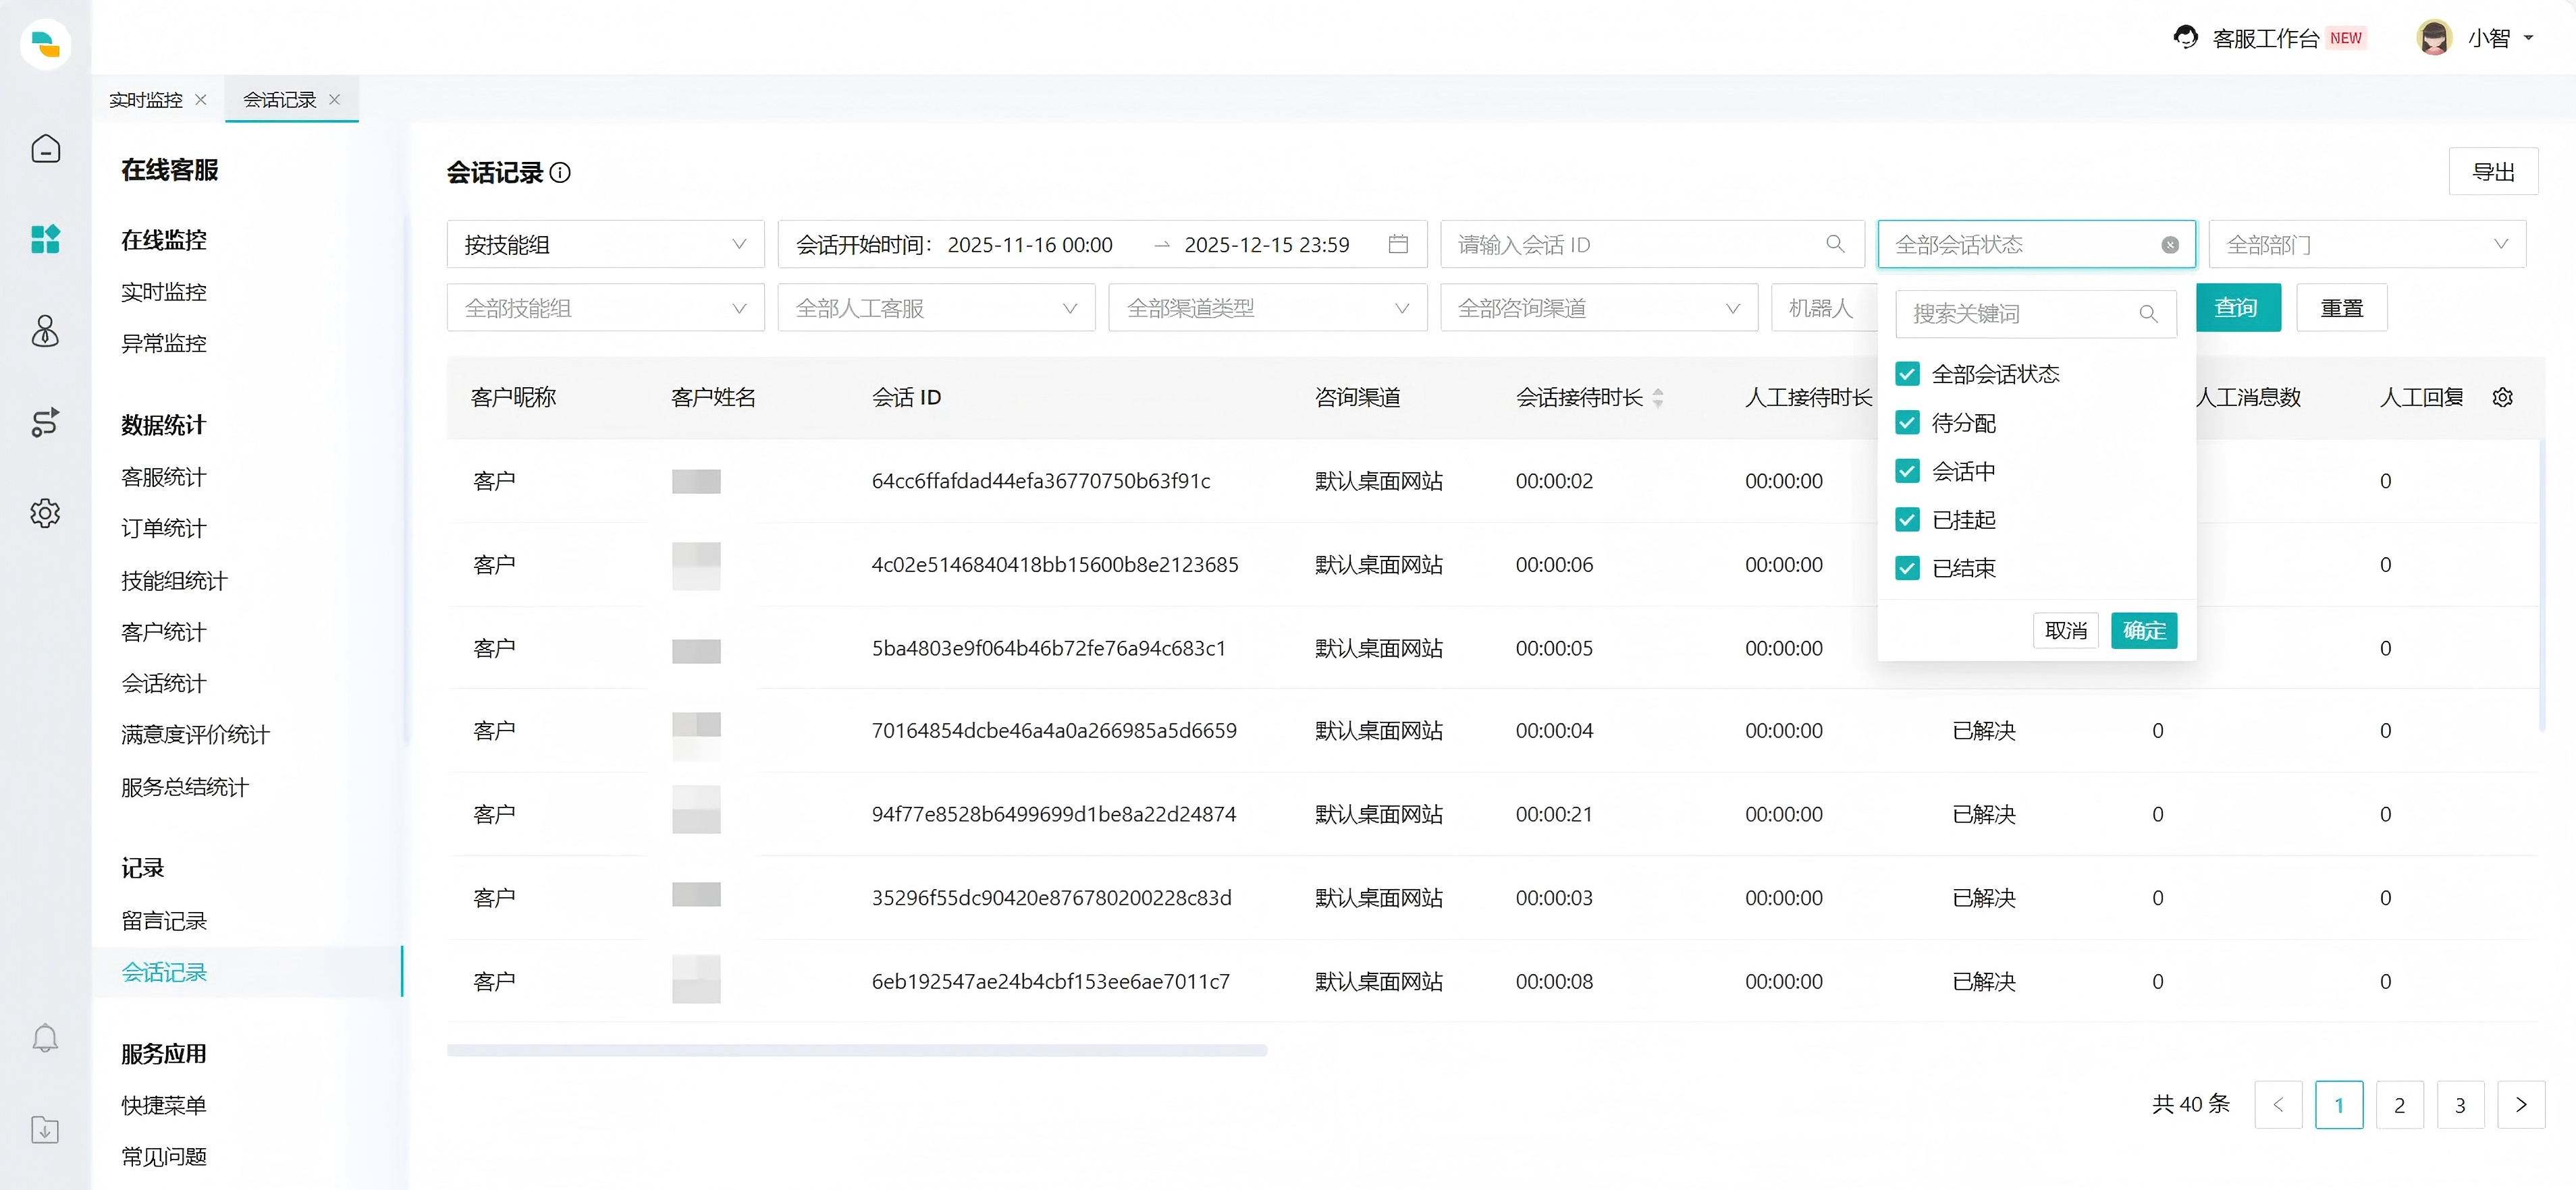Click the table column settings gear
The height and width of the screenshot is (1190, 2576).
pyautogui.click(x=2502, y=397)
